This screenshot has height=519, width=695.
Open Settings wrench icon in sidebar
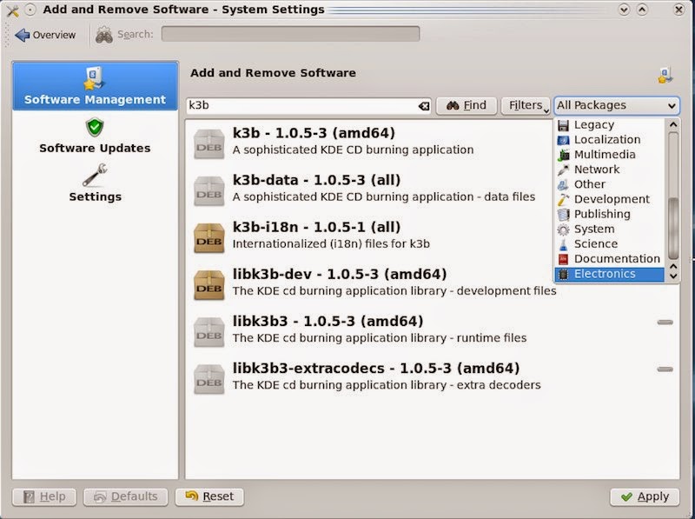[95, 175]
